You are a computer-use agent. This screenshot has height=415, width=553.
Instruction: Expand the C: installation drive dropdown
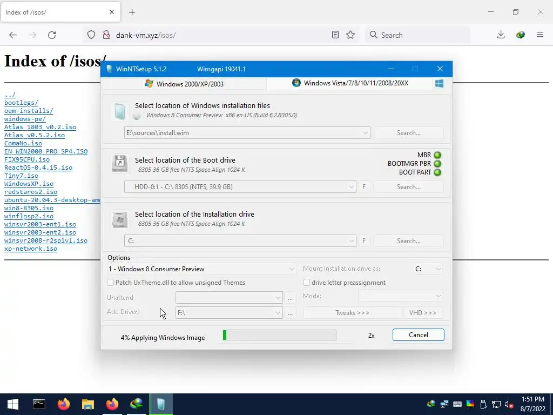click(351, 240)
